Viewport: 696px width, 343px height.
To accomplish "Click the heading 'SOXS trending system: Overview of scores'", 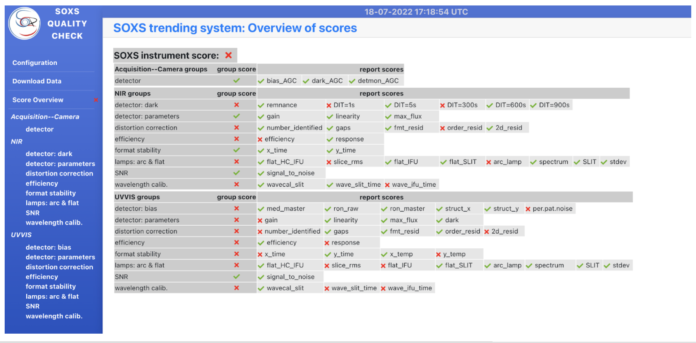I will [x=235, y=28].
